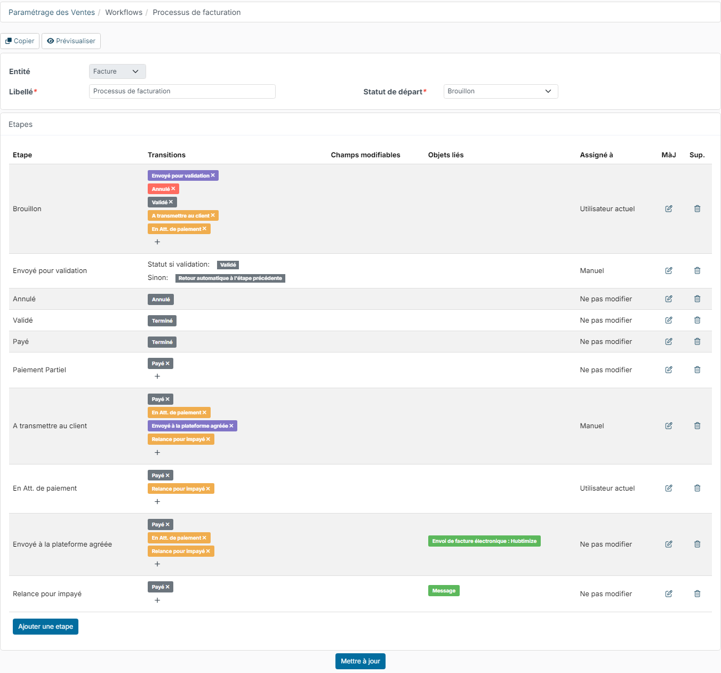The width and height of the screenshot is (721, 673).
Task: Click the Mettre à jour button
Action: click(x=360, y=661)
